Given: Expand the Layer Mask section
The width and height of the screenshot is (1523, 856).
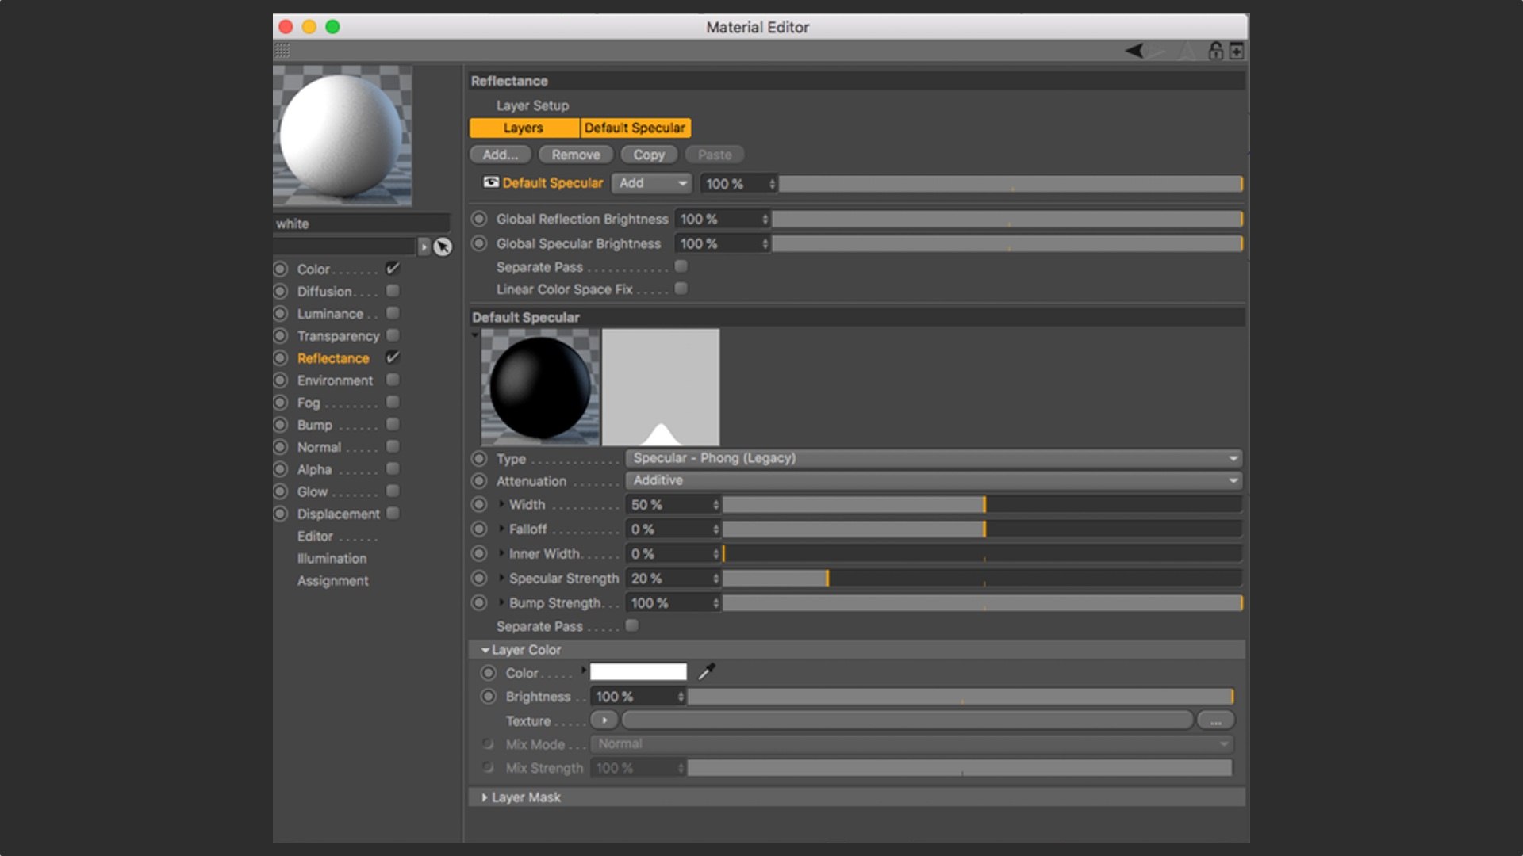Looking at the screenshot, I should (485, 797).
